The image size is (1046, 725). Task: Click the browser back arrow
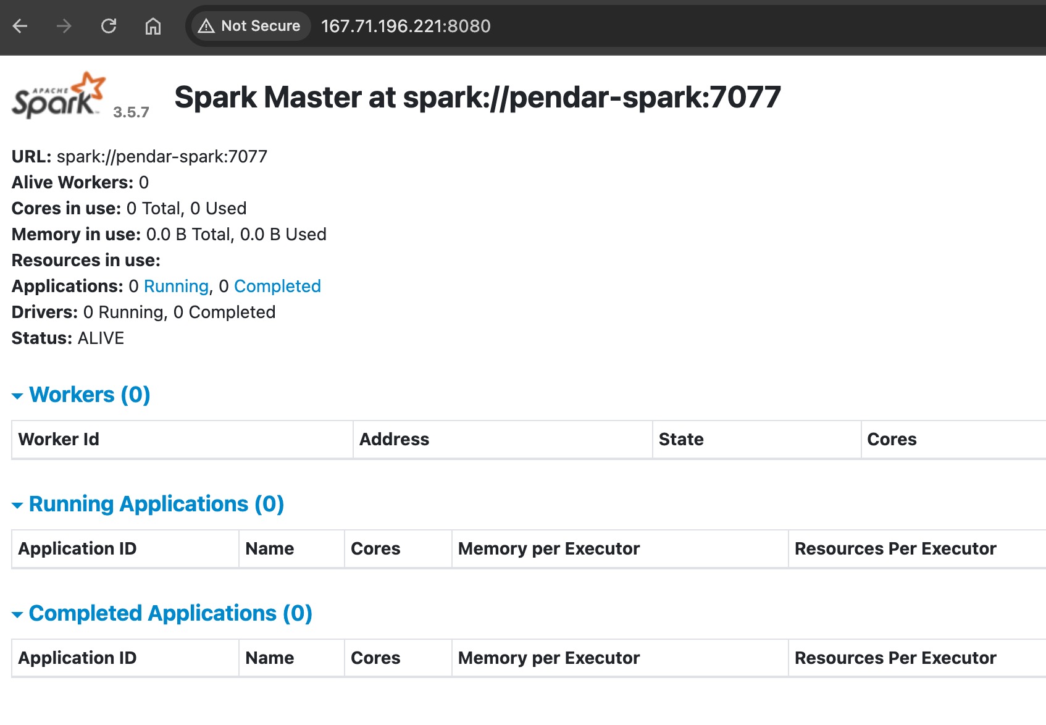click(x=20, y=26)
